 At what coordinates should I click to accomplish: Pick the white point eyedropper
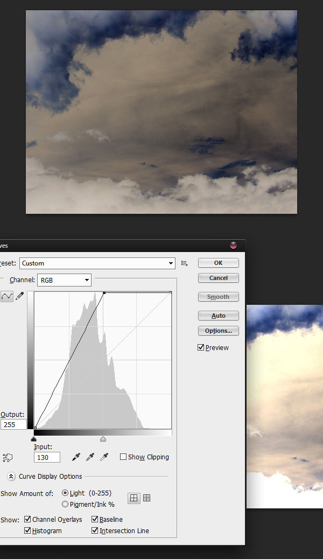[104, 457]
